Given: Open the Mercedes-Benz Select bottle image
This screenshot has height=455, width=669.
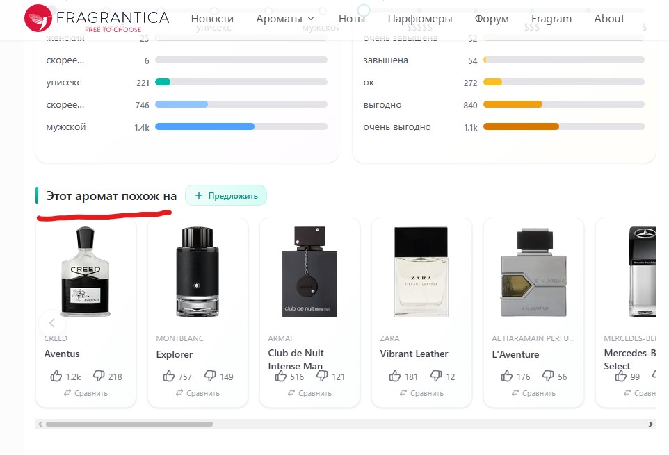Looking at the screenshot, I should pyautogui.click(x=642, y=272).
